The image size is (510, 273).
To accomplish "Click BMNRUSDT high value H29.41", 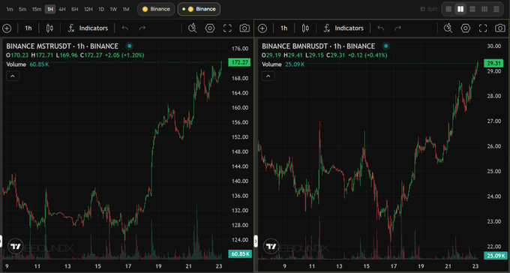I will [x=293, y=55].
